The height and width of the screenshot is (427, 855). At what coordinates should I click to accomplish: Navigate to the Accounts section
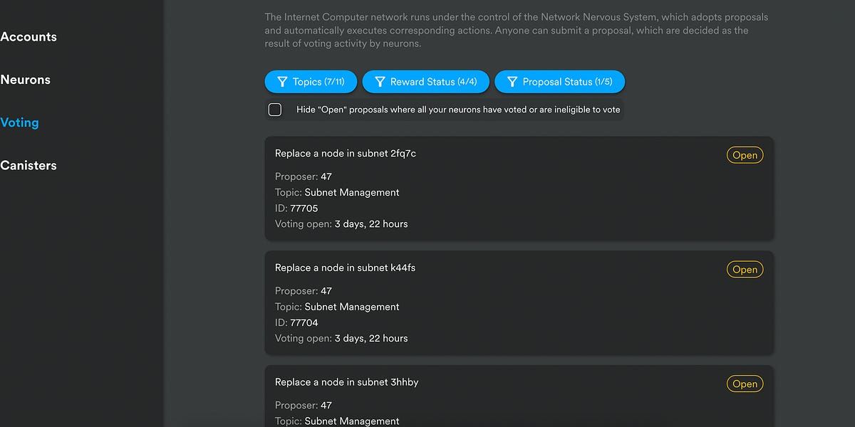(28, 36)
